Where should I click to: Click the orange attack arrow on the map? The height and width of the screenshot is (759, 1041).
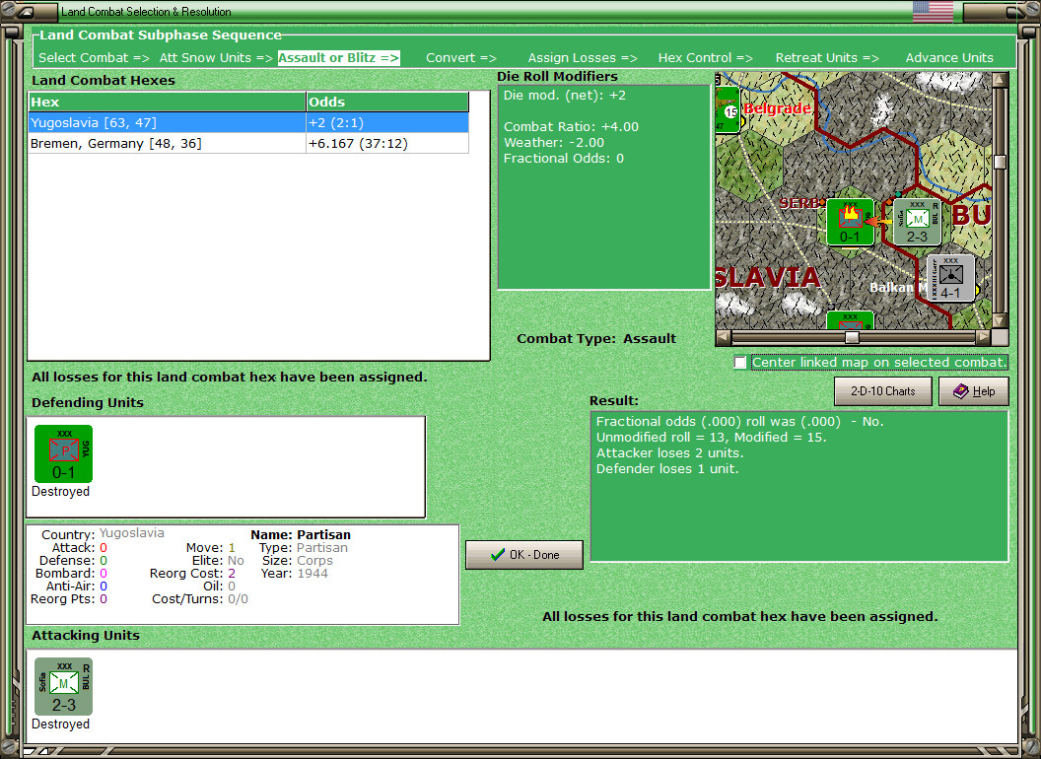[879, 221]
